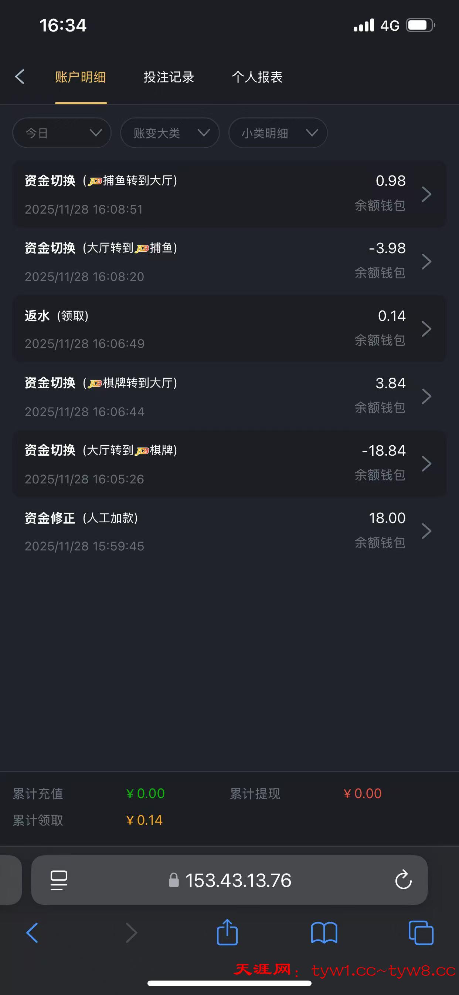Open the -18.84 大厅转到棋牌 transfer record
This screenshot has height=995, width=459.
229,464
